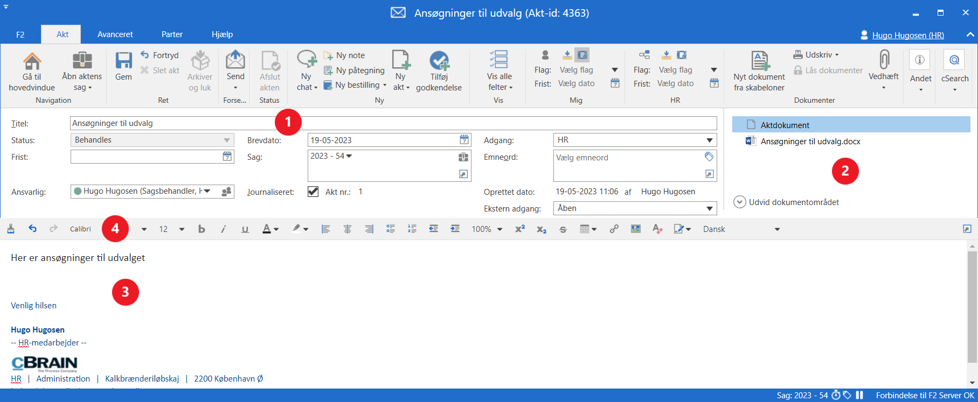Open keyword tag picker in Emneord field
The height and width of the screenshot is (402, 978).
point(709,157)
